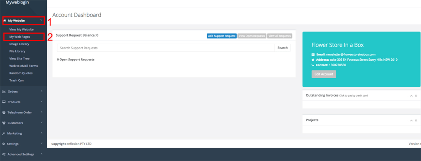This screenshot has width=421, height=161.
Task: Open the Image Library
Action: point(20,44)
